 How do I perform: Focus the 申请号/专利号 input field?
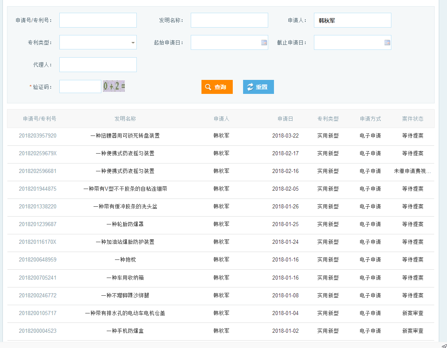(x=98, y=20)
